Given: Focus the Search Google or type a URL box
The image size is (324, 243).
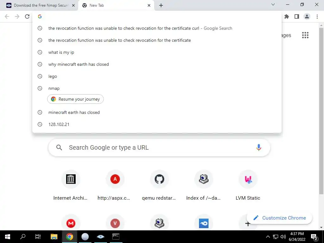Looking at the screenshot, I should tap(159, 147).
